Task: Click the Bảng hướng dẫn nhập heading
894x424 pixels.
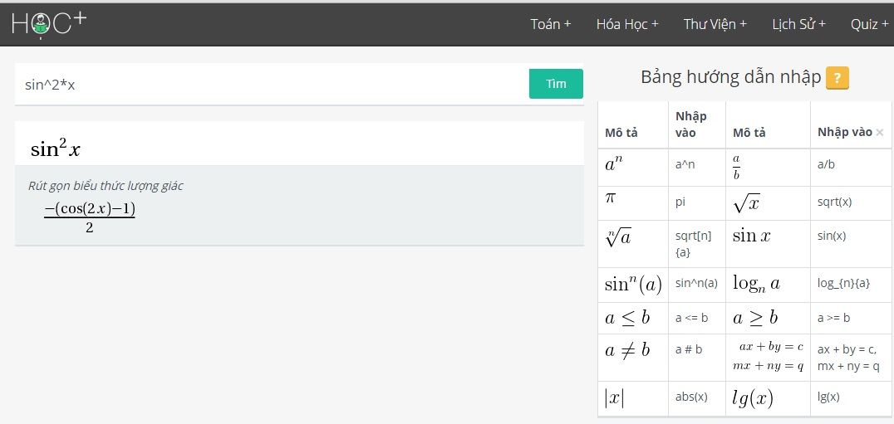Action: click(730, 78)
